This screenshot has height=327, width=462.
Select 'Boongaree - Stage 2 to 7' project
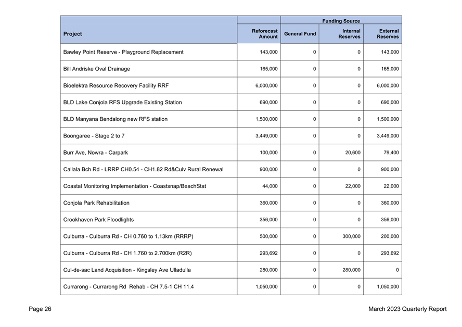click(x=94, y=136)
